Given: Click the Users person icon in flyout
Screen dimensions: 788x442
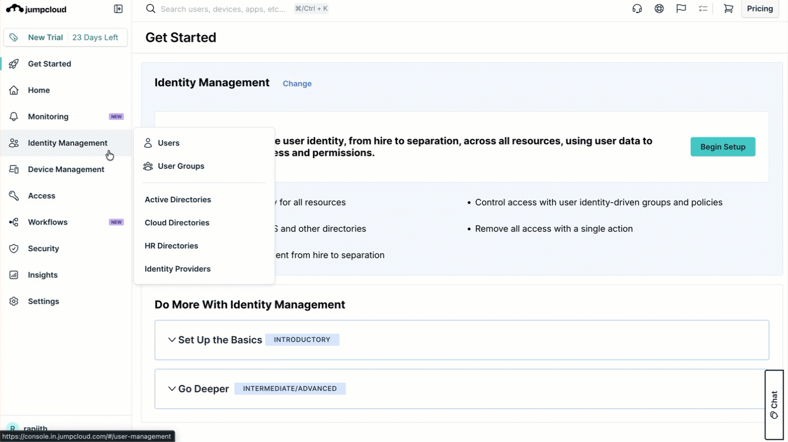Looking at the screenshot, I should (148, 143).
